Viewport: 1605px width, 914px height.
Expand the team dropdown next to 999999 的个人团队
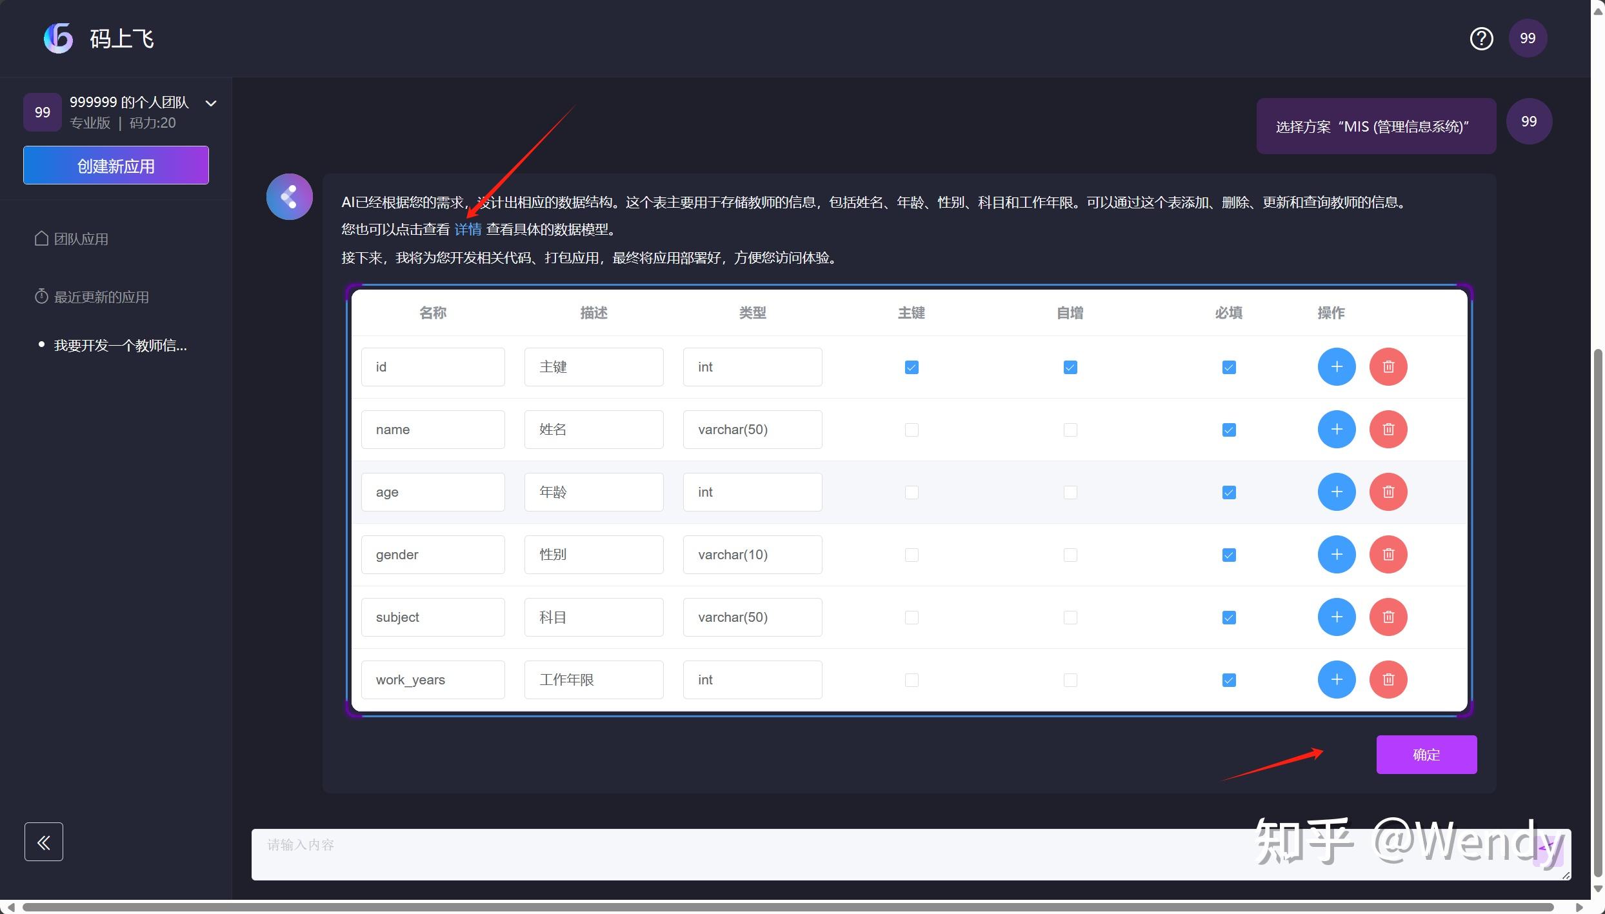211,103
